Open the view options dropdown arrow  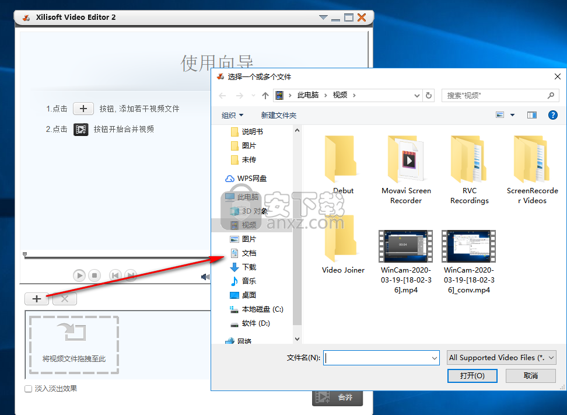[x=512, y=115]
